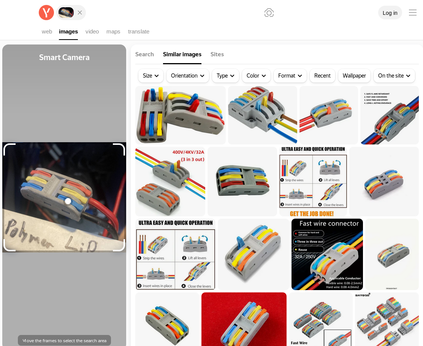This screenshot has width=423, height=346.
Task: Expand the Orientation filter dropdown
Action: pyautogui.click(x=188, y=76)
